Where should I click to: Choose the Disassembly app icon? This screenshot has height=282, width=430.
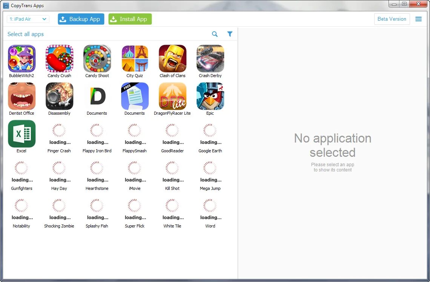59,96
